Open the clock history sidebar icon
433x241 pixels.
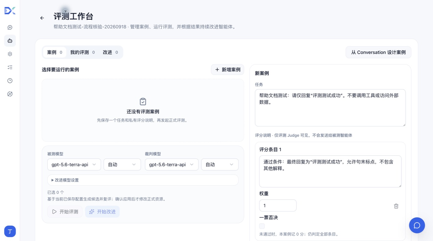click(x=10, y=81)
